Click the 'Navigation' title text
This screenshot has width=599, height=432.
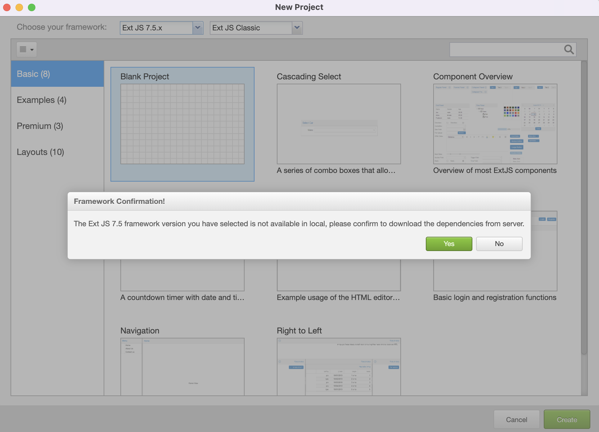[140, 331]
